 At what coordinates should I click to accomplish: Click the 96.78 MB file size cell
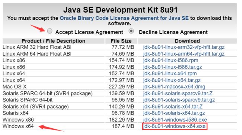(123, 113)
